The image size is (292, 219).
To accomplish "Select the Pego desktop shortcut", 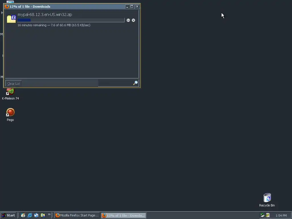I will [x=11, y=115].
